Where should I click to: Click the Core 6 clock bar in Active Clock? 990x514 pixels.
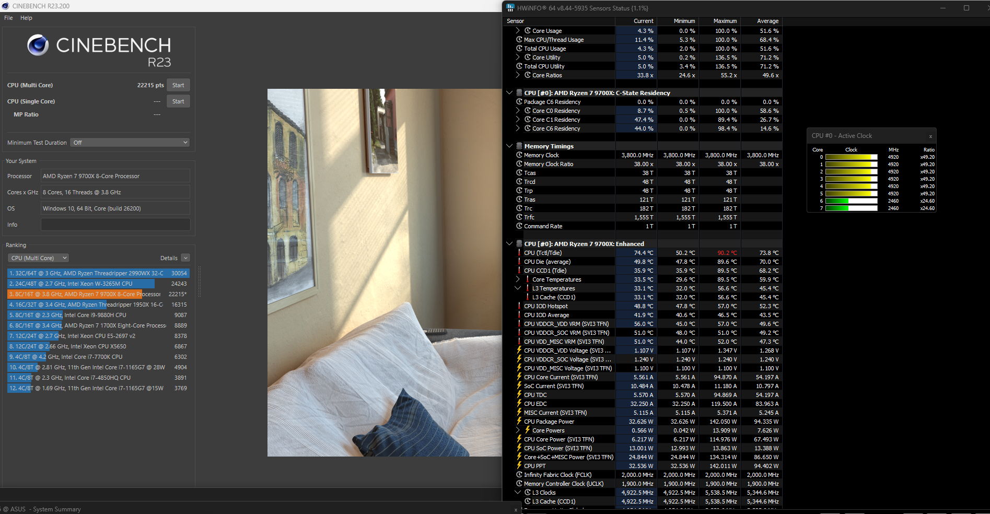[x=851, y=201]
